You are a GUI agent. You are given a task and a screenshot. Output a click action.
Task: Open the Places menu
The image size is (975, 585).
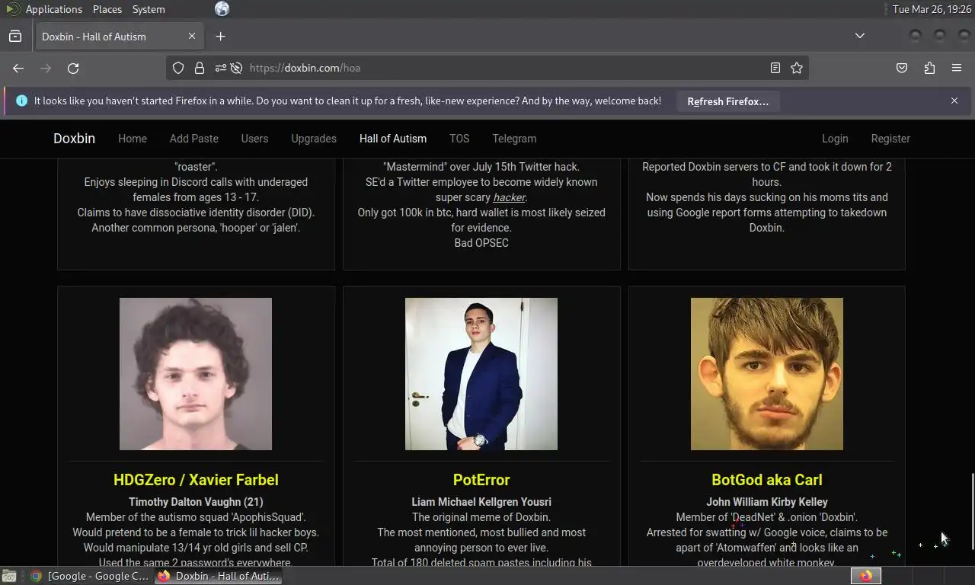pyautogui.click(x=107, y=9)
